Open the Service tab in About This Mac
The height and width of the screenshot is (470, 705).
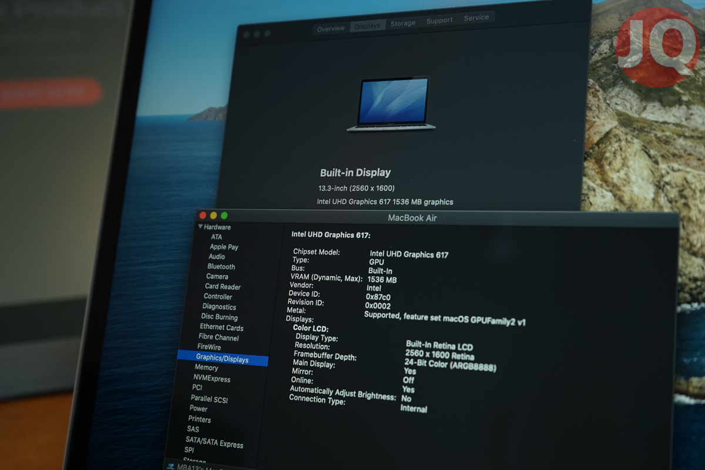[476, 18]
